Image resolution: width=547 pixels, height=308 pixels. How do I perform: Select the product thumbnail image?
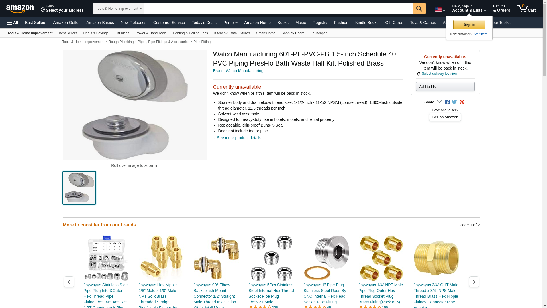[79, 188]
